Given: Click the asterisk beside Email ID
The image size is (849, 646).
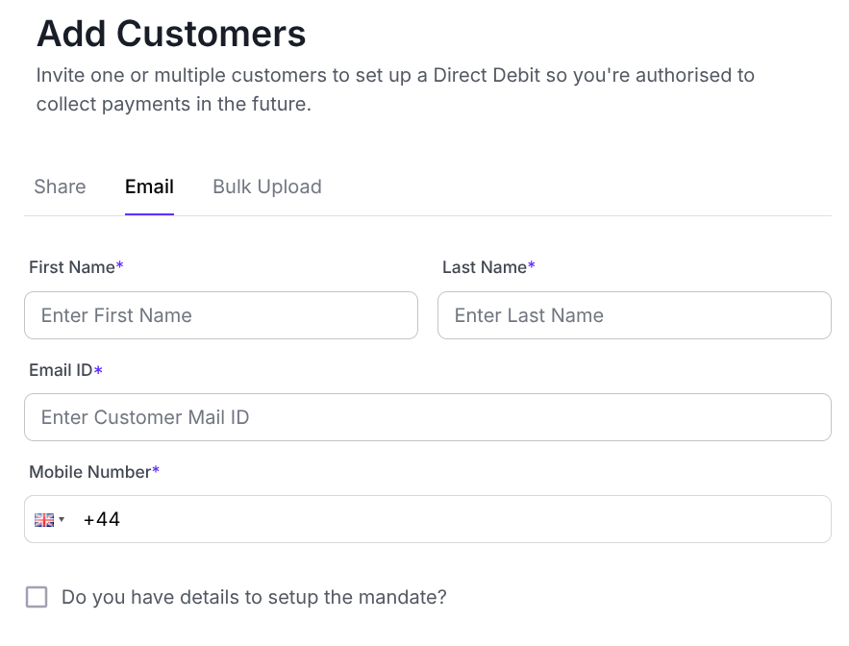Looking at the screenshot, I should pos(98,370).
